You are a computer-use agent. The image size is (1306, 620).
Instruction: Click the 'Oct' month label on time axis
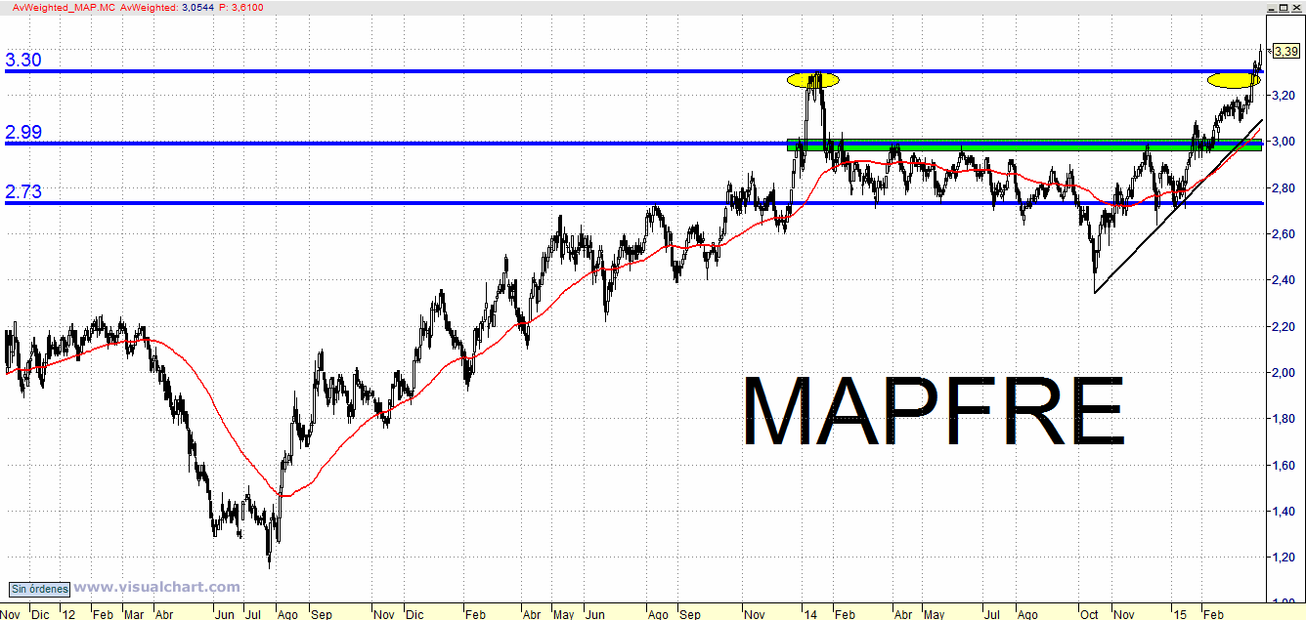pos(1089,614)
